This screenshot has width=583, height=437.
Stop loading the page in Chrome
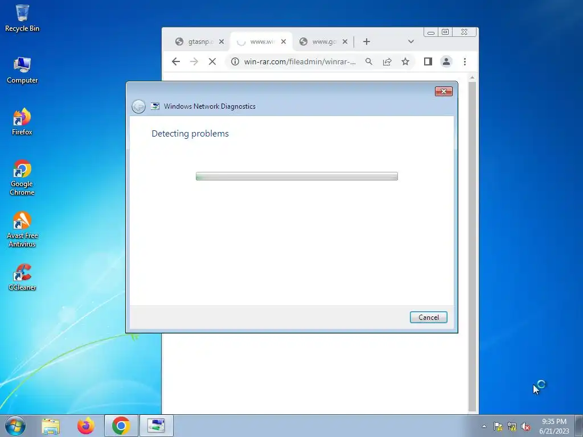[x=212, y=61]
